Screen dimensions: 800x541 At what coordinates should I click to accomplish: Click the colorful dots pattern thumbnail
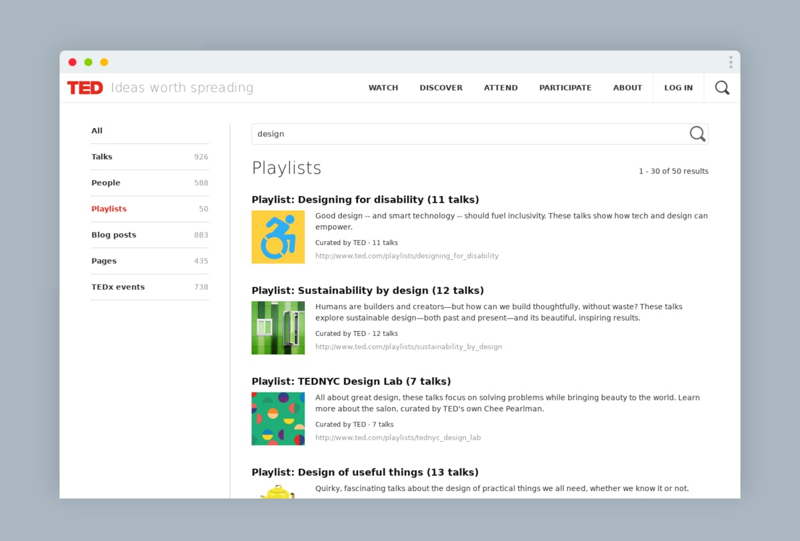(278, 418)
